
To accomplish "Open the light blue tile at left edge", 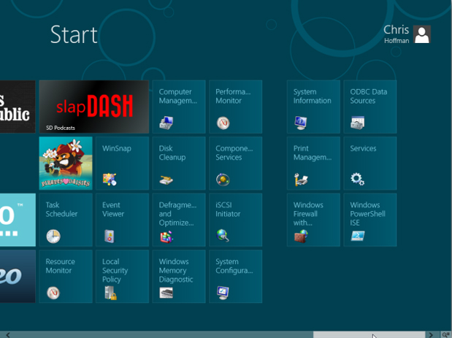I will point(18,220).
